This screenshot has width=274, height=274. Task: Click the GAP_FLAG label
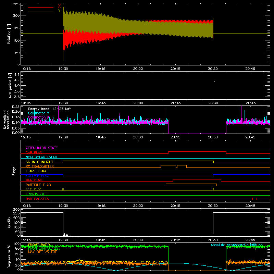34,152
